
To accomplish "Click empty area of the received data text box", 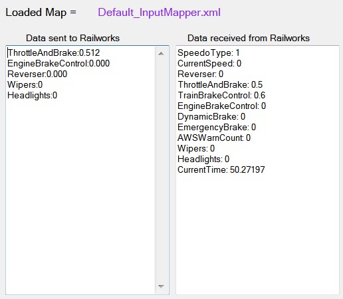I will (x=257, y=233).
